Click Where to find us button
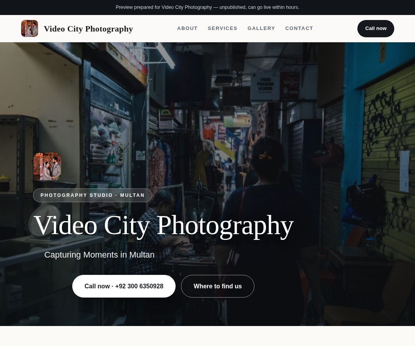The image size is (415, 346). click(217, 286)
